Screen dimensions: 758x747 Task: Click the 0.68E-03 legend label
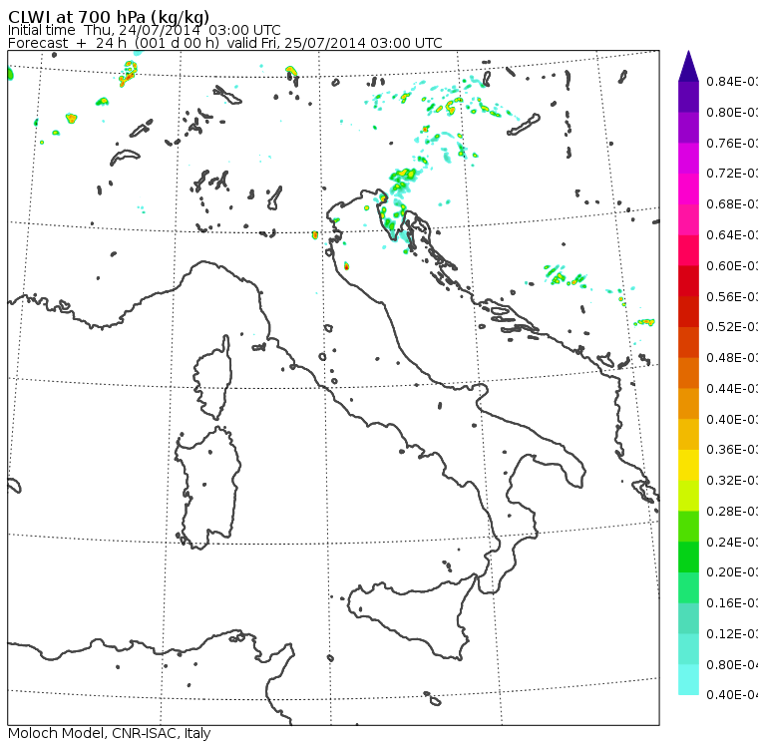point(732,204)
